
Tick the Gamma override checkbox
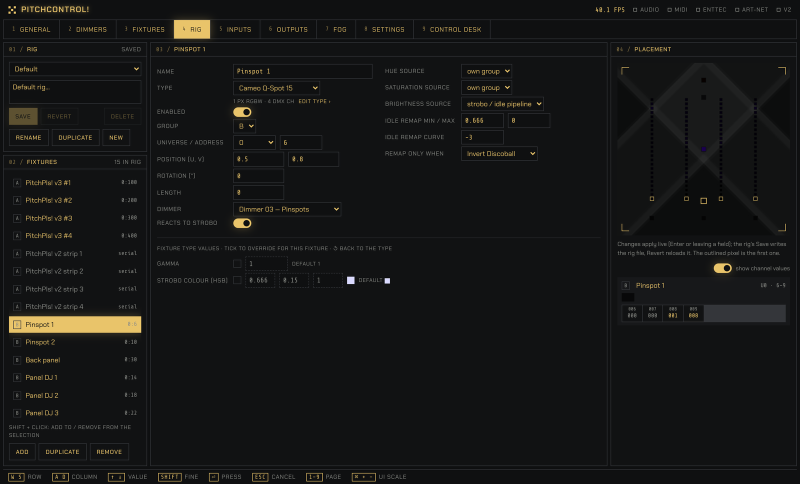tap(237, 263)
